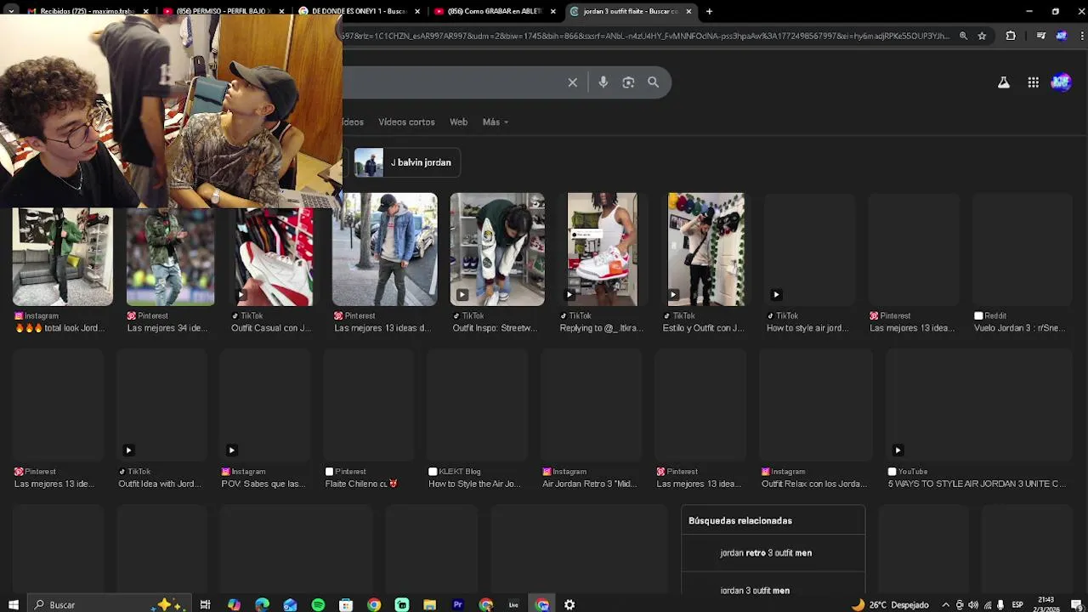The image size is (1088, 612).
Task: Bookmark this page with the star icon
Action: pyautogui.click(x=982, y=36)
